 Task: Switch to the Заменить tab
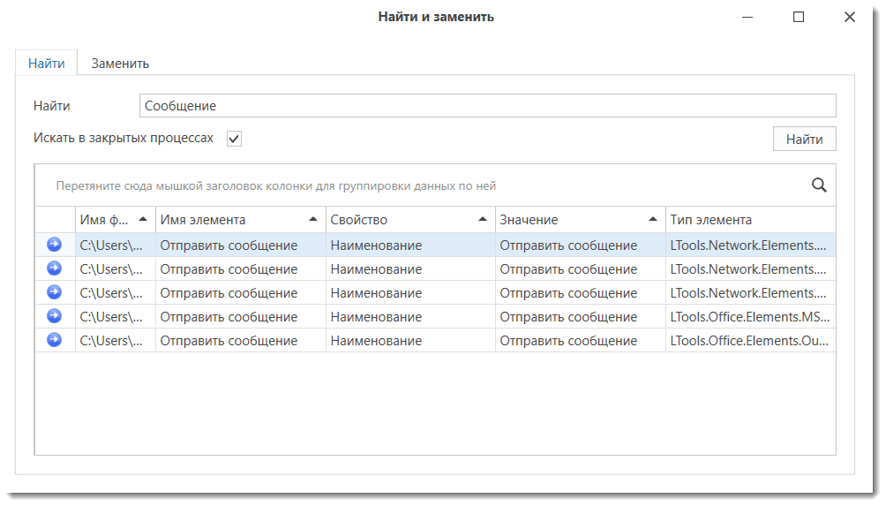pos(120,64)
